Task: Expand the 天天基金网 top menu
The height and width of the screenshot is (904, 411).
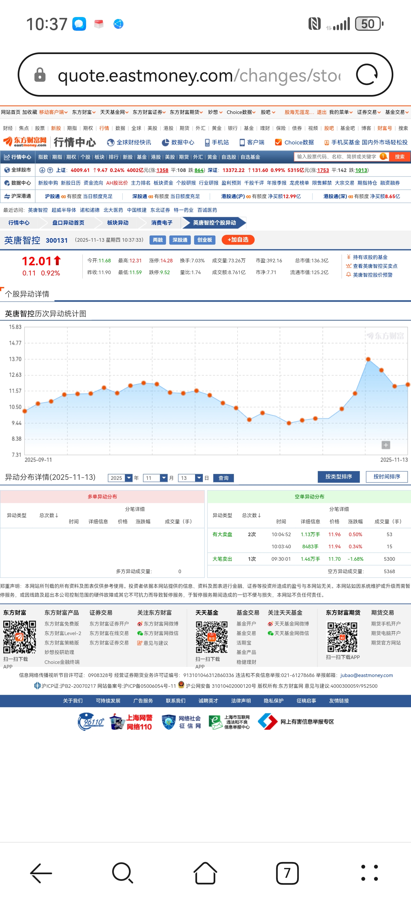Action: click(114, 112)
